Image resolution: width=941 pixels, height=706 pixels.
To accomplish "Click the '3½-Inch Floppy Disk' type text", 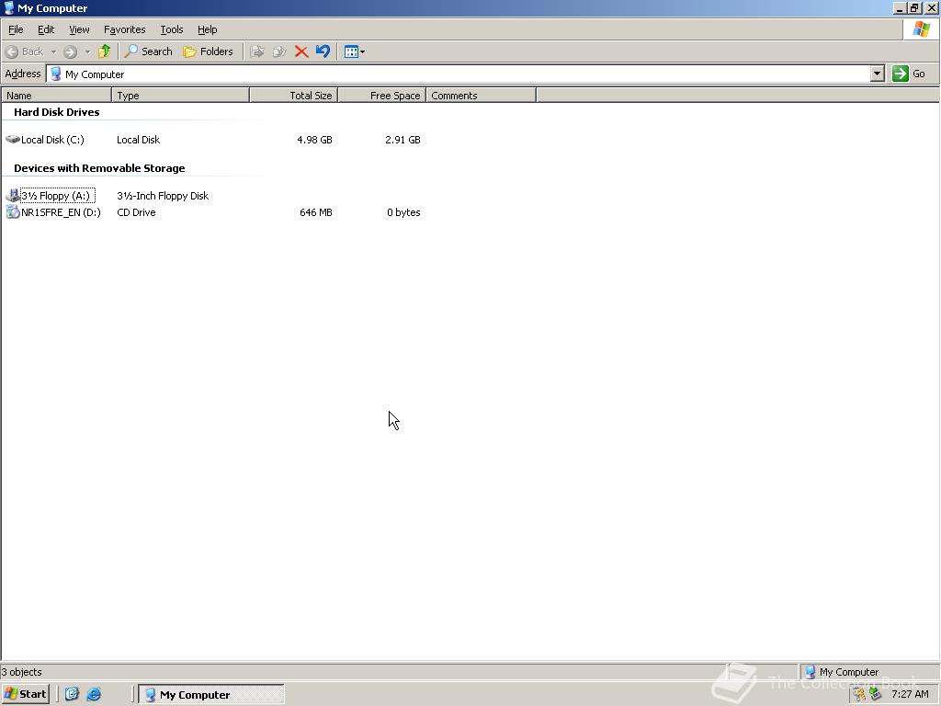I will 163,196.
